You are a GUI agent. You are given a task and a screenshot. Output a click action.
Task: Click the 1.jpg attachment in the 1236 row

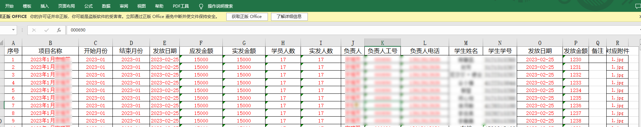617,106
